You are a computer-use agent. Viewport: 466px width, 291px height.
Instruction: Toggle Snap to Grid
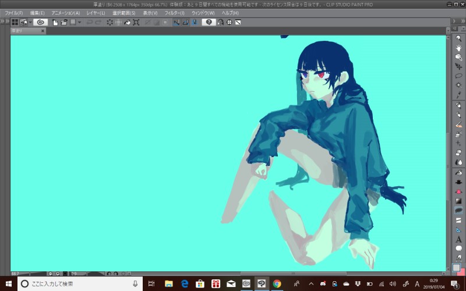(x=195, y=22)
